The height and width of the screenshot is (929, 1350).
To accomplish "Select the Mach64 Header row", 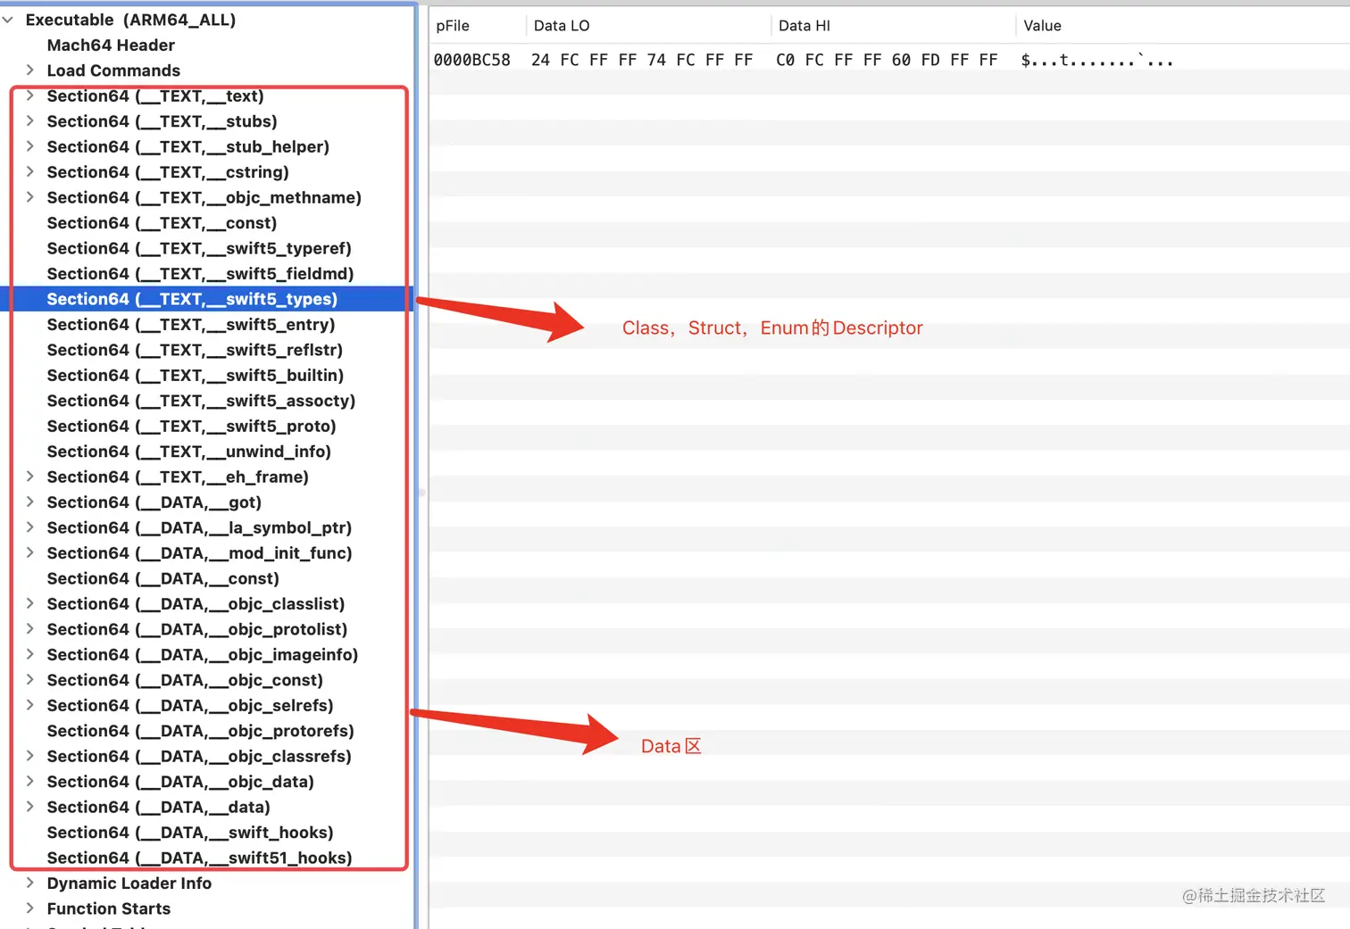I will (207, 45).
